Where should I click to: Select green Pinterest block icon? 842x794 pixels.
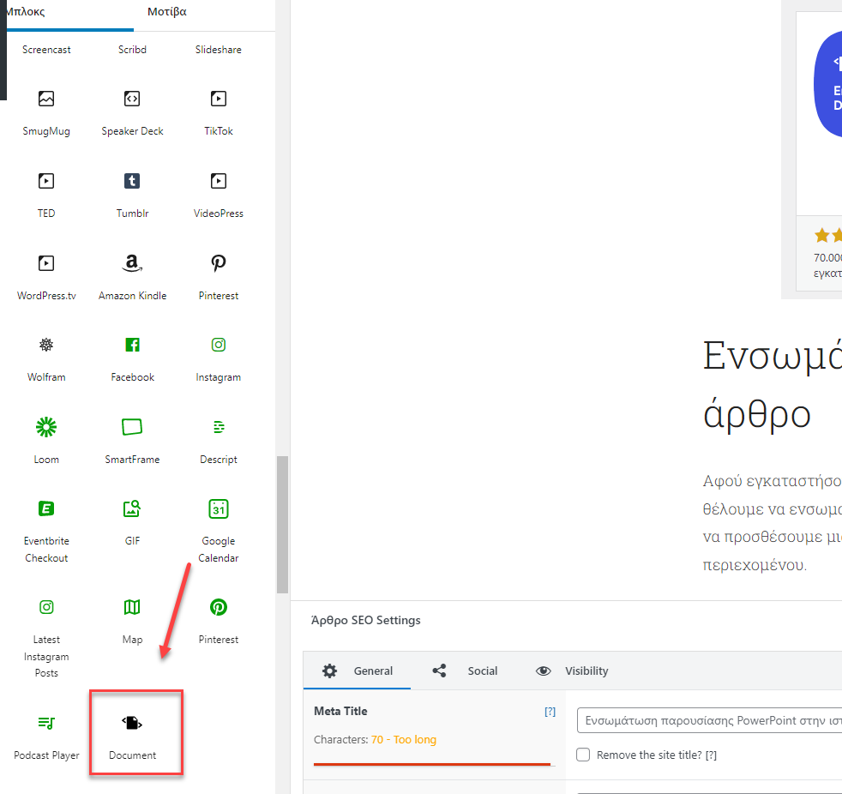218,607
